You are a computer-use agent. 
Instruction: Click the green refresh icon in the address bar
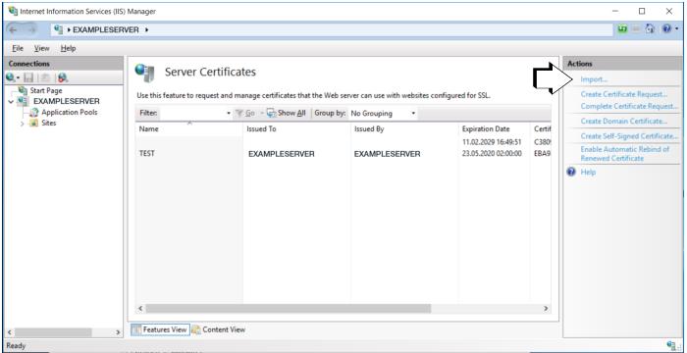click(622, 29)
